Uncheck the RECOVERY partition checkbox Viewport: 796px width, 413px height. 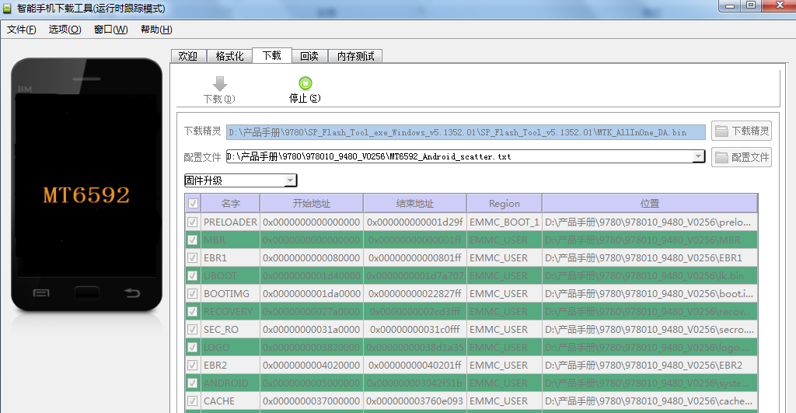click(192, 311)
